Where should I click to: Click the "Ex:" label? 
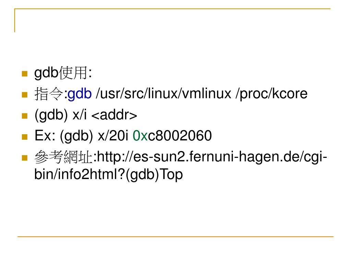pyautogui.click(x=45, y=136)
